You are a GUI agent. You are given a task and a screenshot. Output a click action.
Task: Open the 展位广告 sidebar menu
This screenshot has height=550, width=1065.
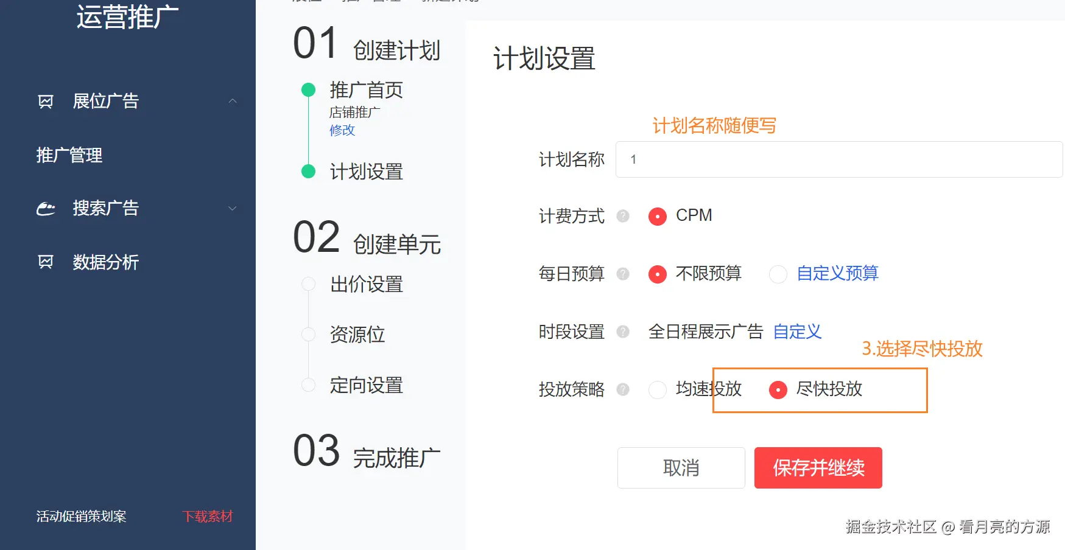106,101
